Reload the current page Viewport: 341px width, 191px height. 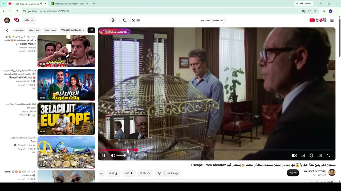[x=17, y=11]
